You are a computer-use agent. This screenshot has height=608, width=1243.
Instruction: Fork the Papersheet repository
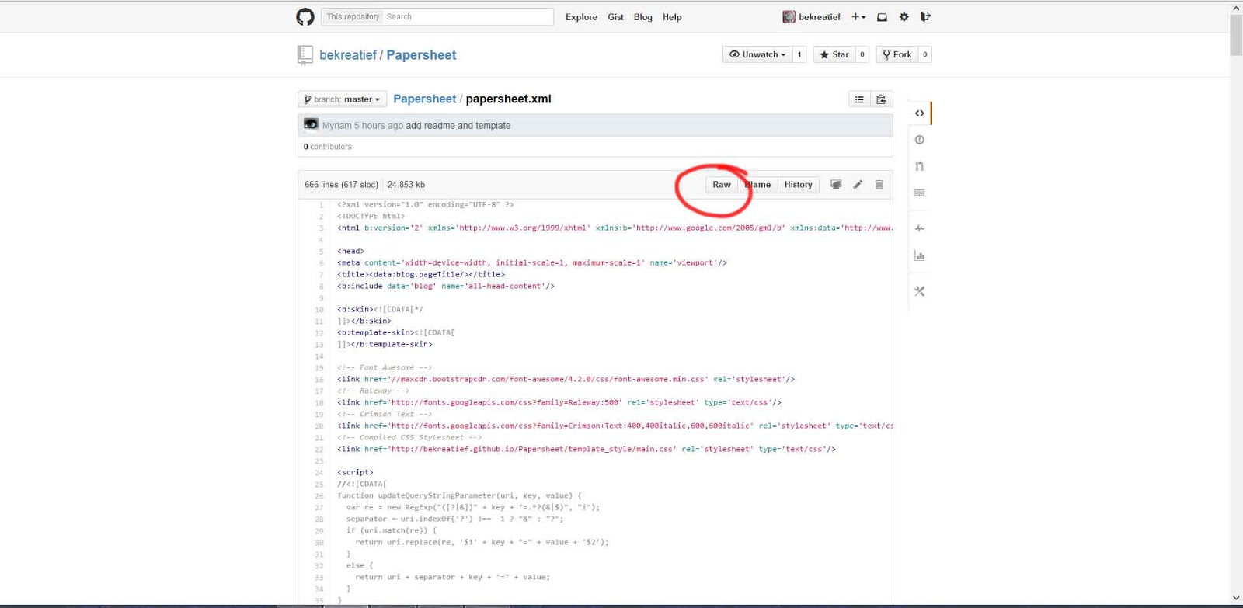tap(897, 54)
